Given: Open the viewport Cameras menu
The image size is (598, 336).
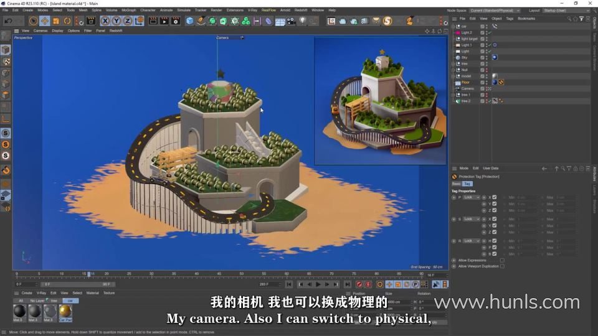Looking at the screenshot, I should [40, 31].
